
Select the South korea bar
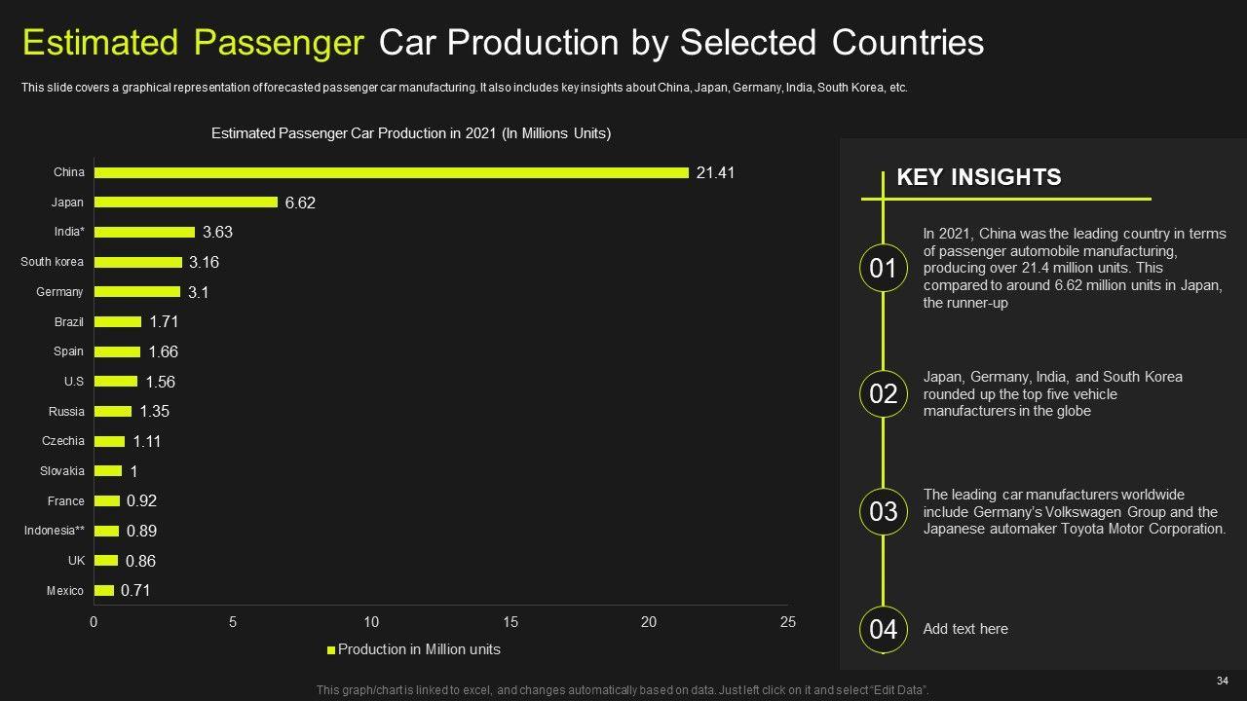[x=138, y=262]
